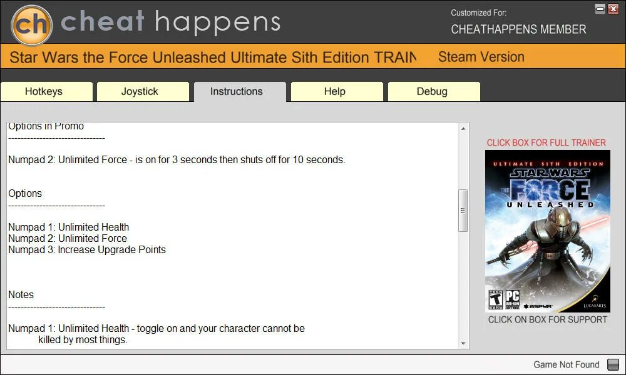
Task: Click the 'CLICK BOX FOR FULL TRAINER' text
Action: [x=546, y=142]
